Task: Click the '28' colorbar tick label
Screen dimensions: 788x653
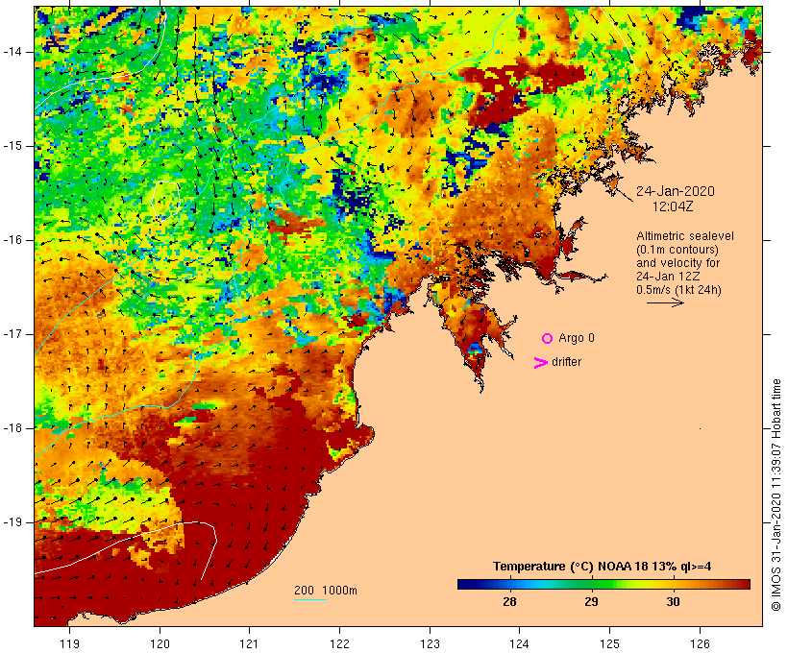Action: point(509,601)
